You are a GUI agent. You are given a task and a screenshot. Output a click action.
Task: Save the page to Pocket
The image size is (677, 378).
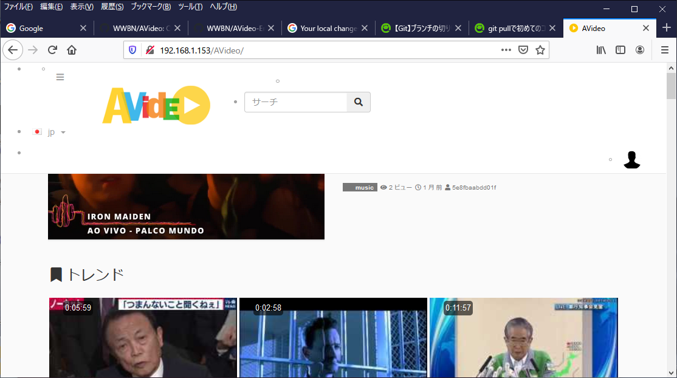point(523,50)
